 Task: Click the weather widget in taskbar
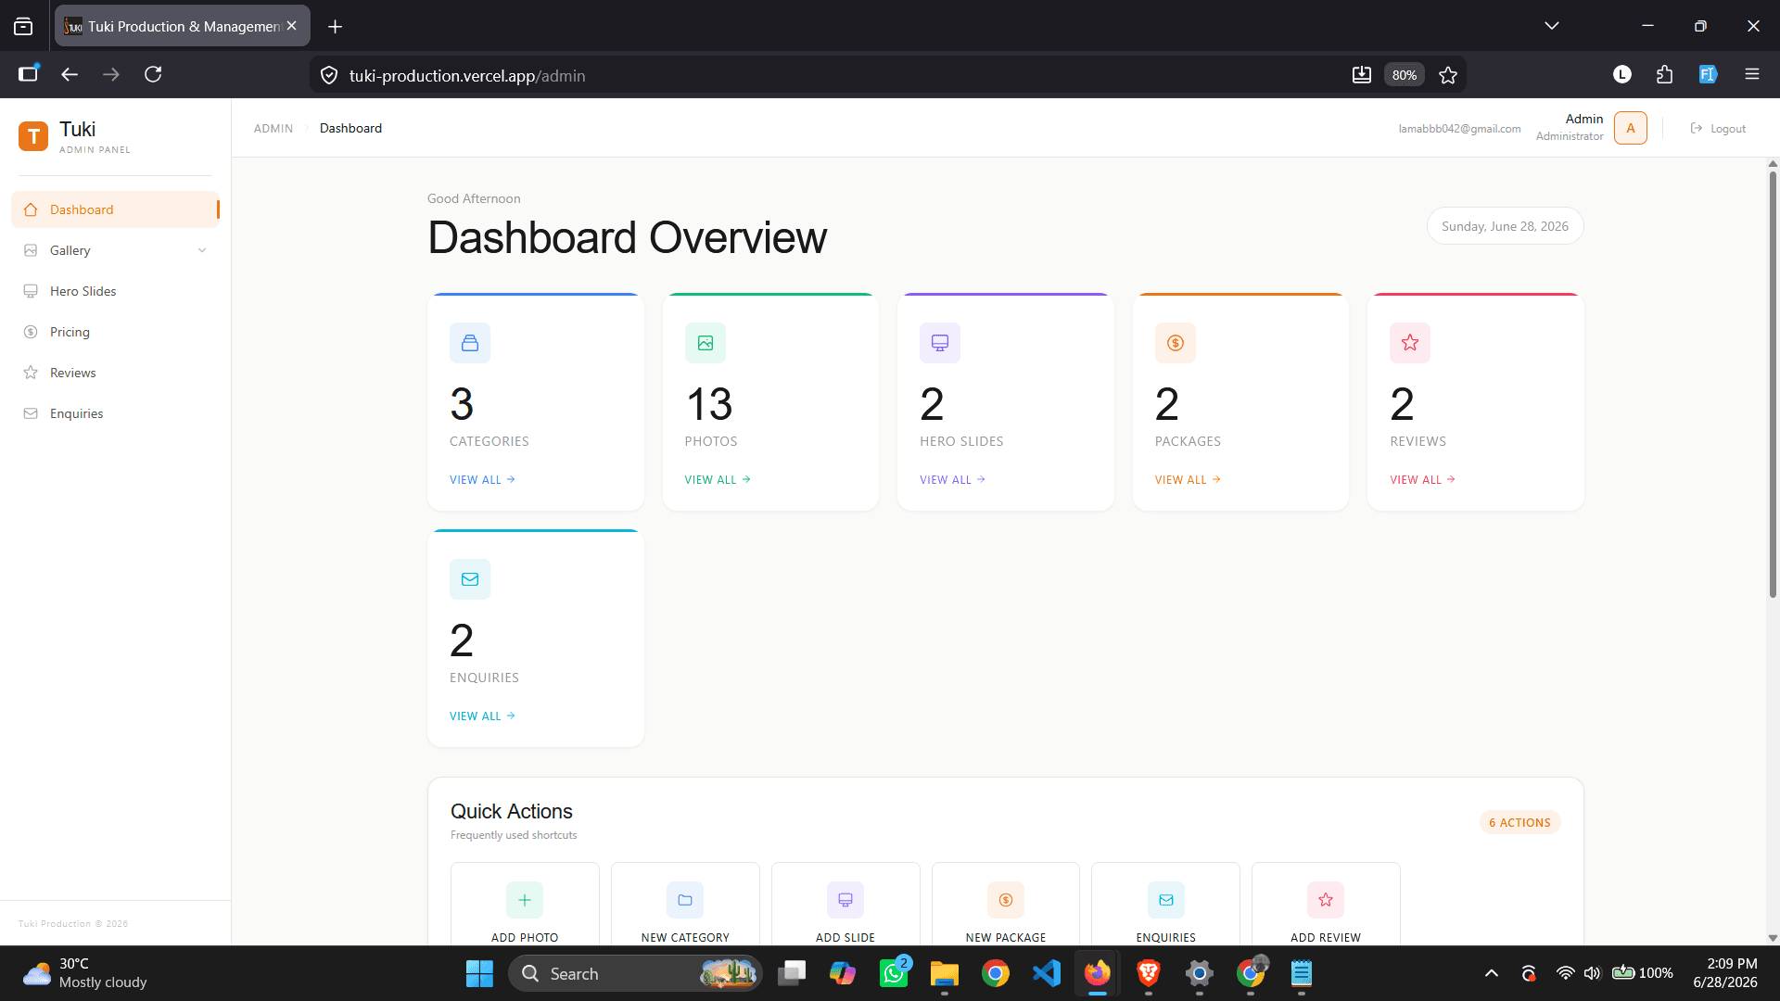click(x=85, y=973)
